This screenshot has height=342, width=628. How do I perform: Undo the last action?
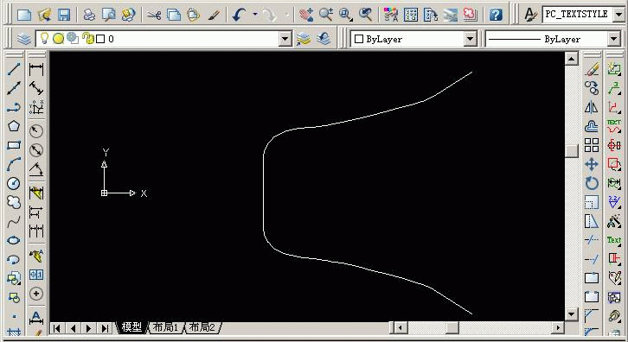[239, 15]
